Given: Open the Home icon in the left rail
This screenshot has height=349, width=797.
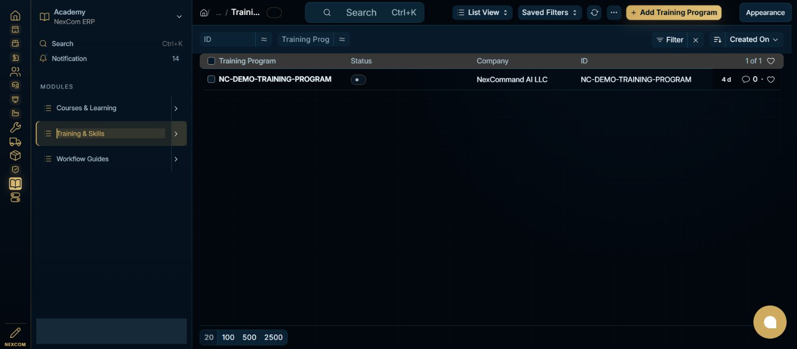Looking at the screenshot, I should (15, 16).
